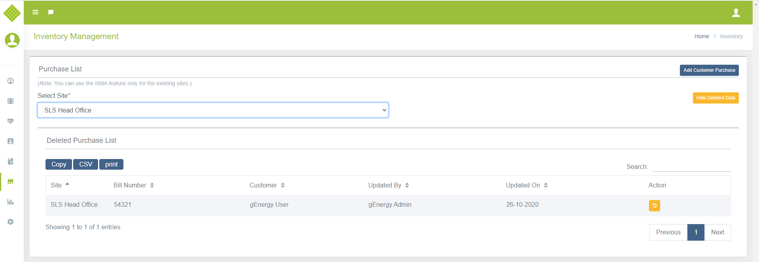
Task: Focus the Search input field
Action: coord(691,167)
